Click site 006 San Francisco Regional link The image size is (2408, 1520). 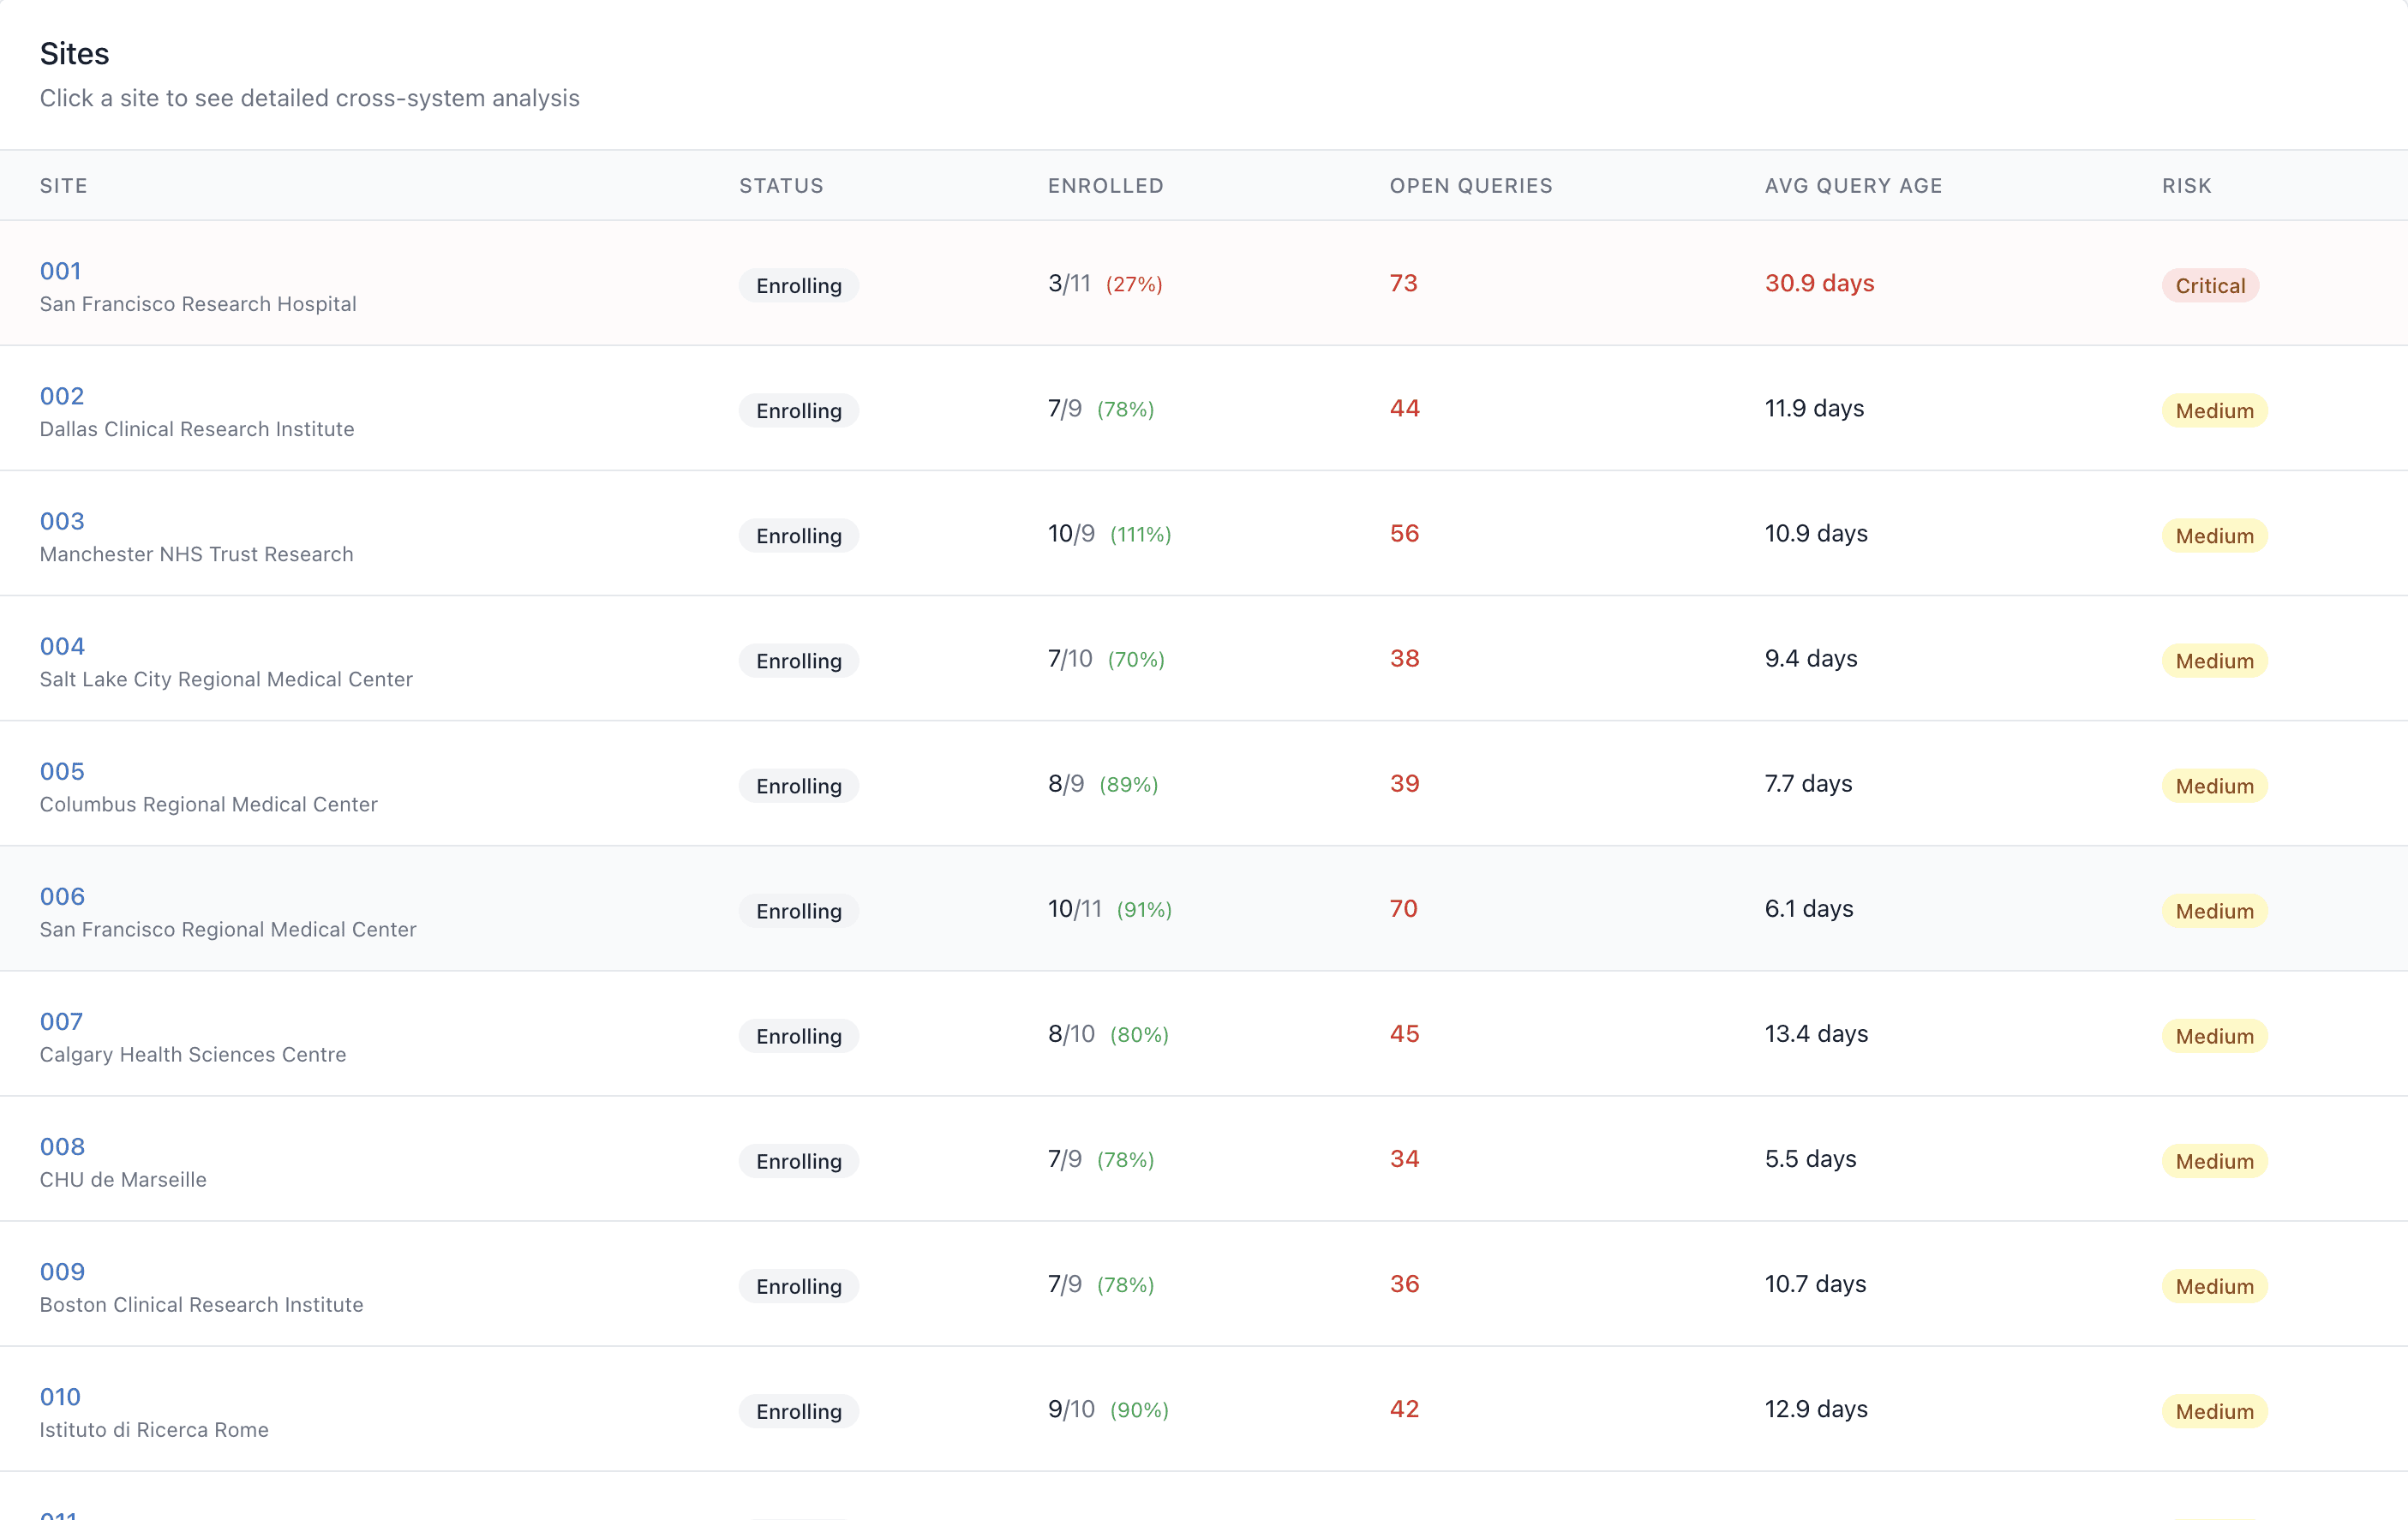(x=62, y=896)
